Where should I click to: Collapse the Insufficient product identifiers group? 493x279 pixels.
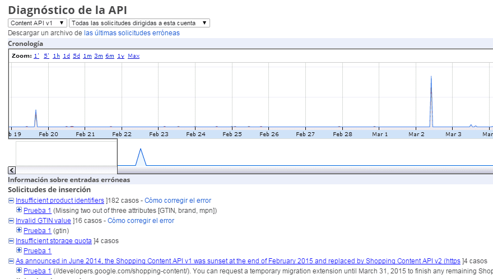tap(11, 201)
